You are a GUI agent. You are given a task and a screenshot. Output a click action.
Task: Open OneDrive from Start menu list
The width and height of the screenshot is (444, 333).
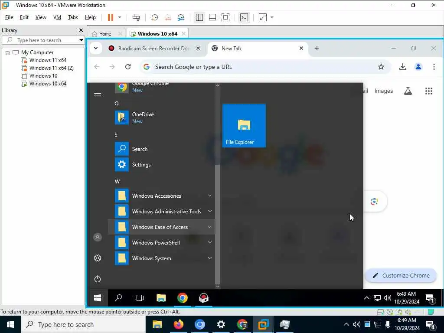point(161,118)
